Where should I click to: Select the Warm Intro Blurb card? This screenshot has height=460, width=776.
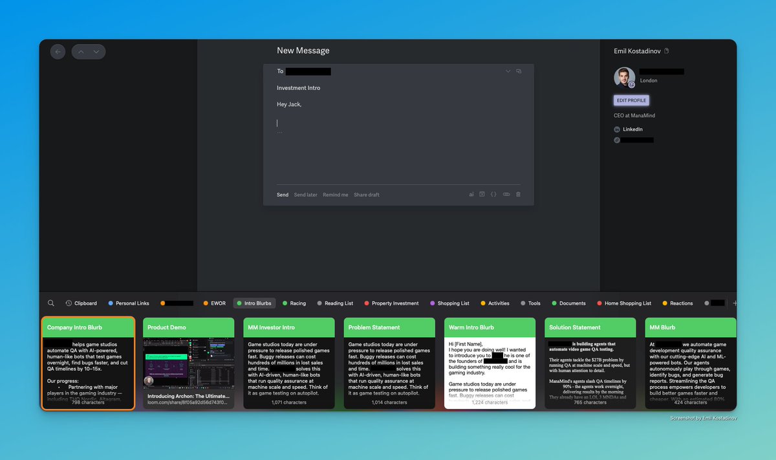pyautogui.click(x=490, y=363)
